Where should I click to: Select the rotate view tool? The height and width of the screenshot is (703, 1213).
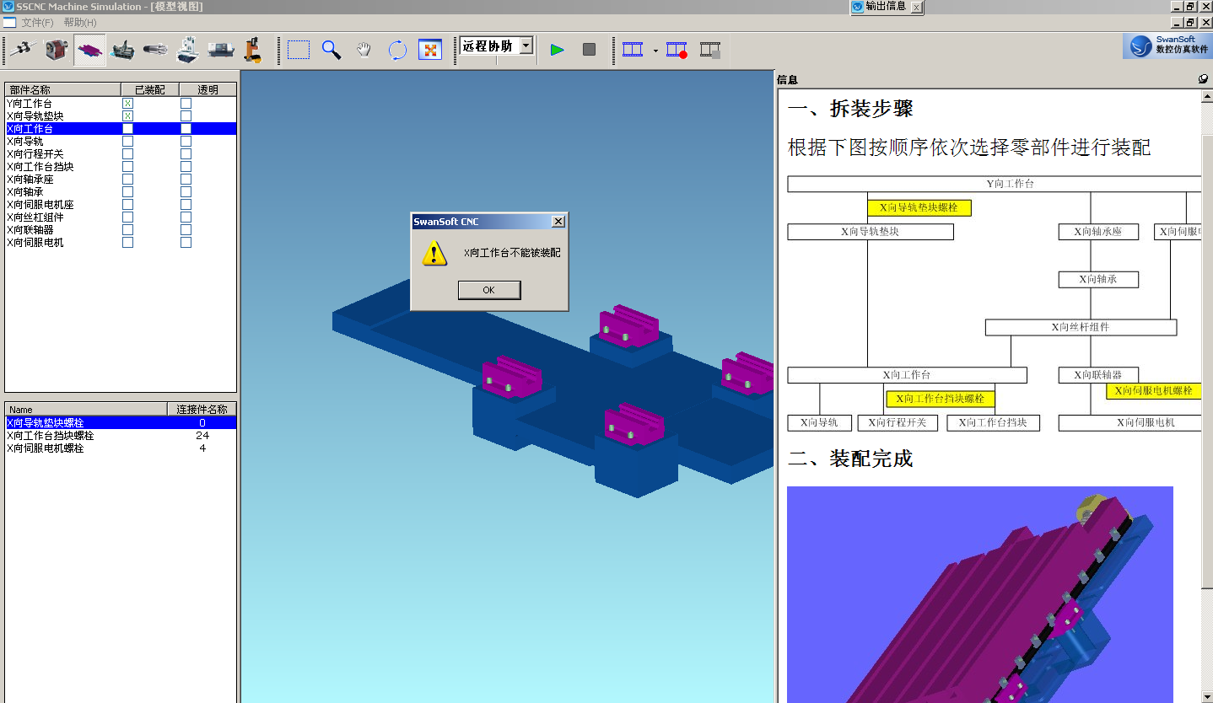point(397,51)
